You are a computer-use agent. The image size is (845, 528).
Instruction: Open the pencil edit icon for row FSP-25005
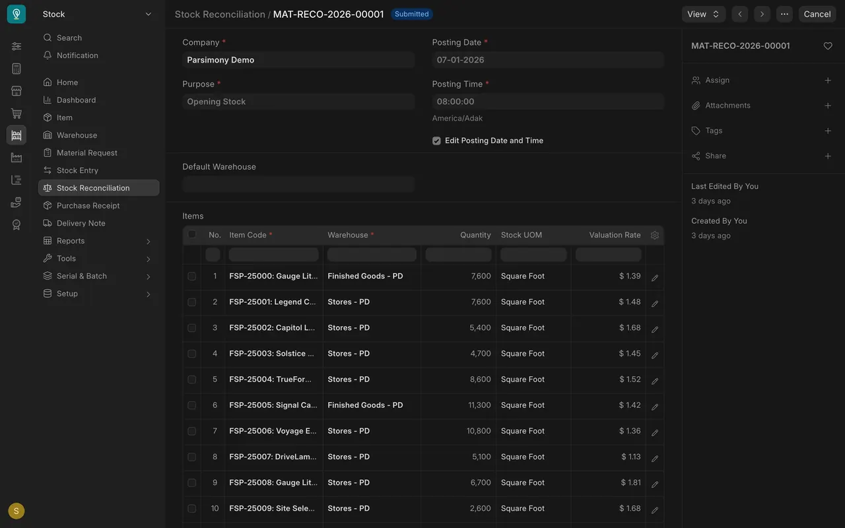tap(655, 407)
